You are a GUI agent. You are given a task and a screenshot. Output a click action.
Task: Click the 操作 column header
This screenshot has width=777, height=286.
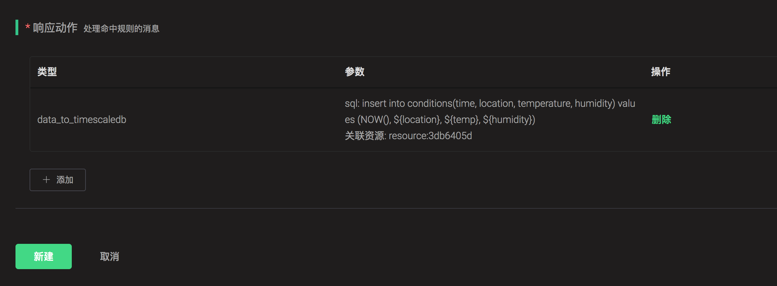click(661, 72)
